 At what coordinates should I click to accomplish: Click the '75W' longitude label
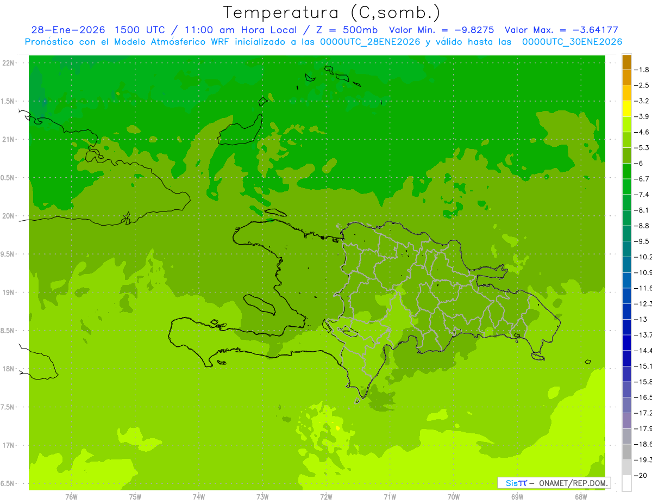135,497
